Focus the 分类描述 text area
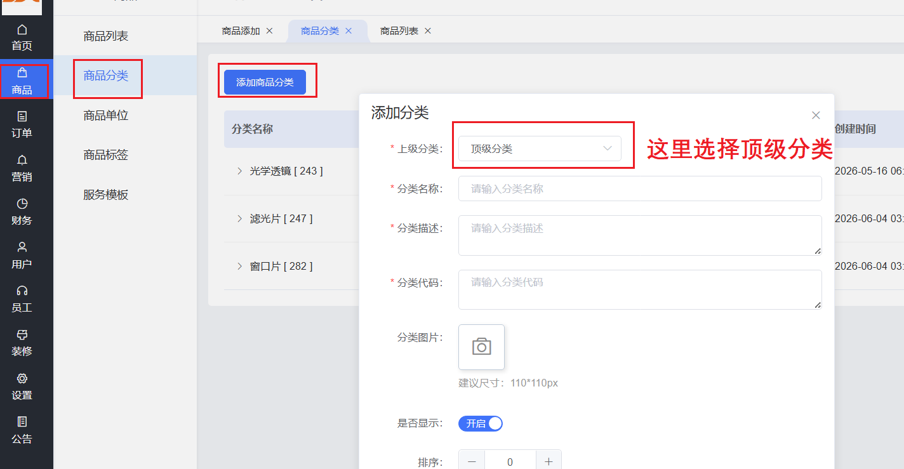904x469 pixels. click(x=640, y=235)
